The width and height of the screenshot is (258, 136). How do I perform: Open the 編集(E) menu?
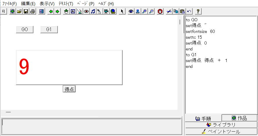tap(28, 3)
